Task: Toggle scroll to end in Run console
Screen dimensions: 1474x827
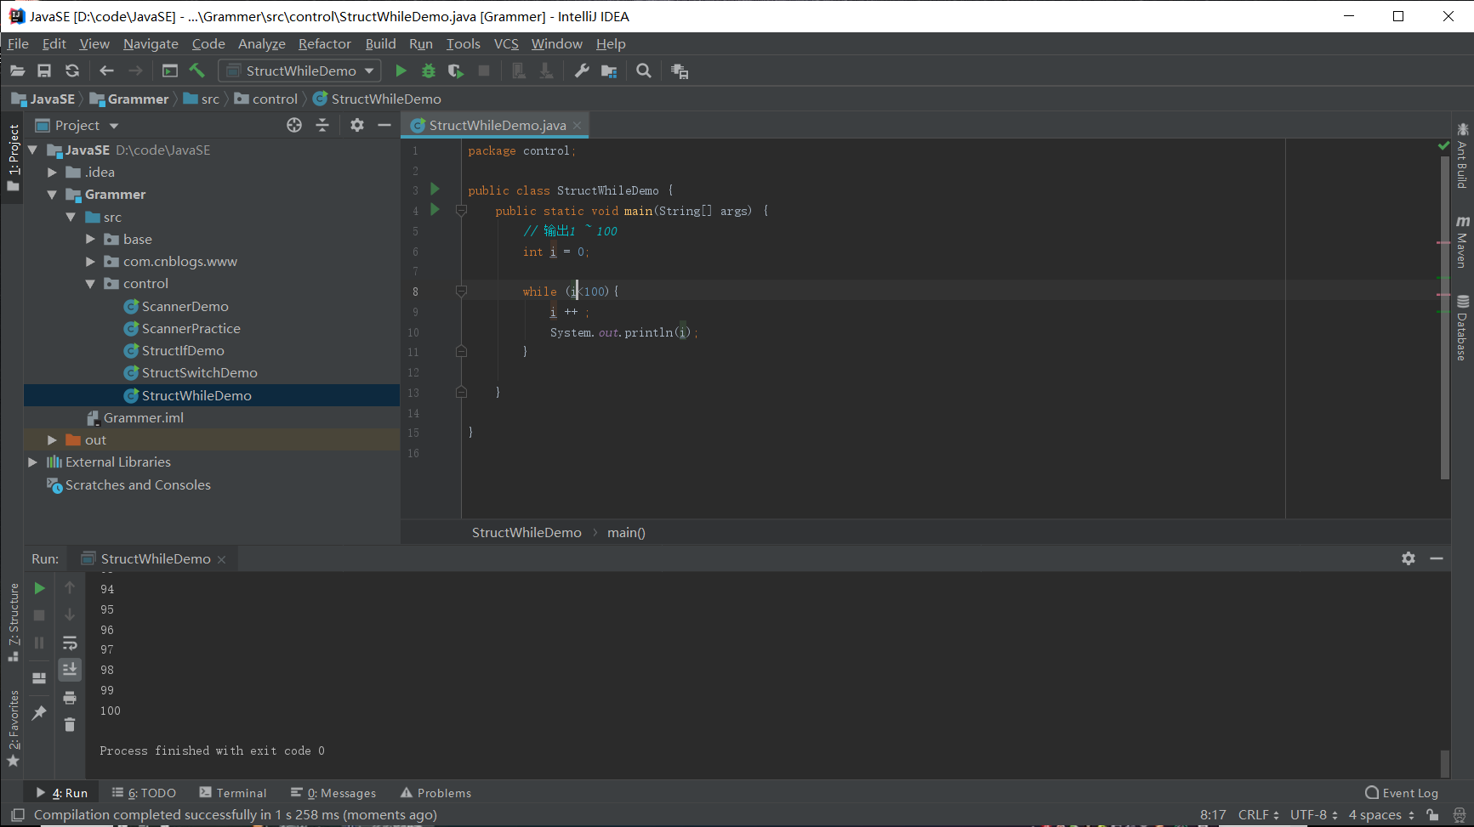Action: click(70, 670)
